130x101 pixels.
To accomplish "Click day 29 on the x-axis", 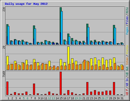I will click(x=114, y=98).
